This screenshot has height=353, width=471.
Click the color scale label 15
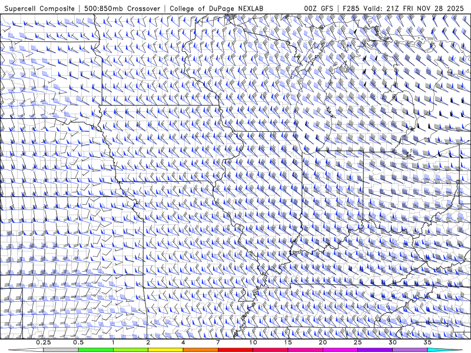coord(288,342)
